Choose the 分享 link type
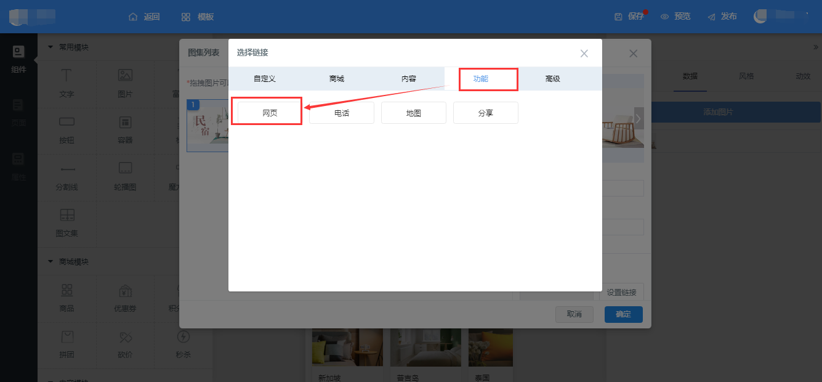This screenshot has width=822, height=382. pyautogui.click(x=486, y=113)
